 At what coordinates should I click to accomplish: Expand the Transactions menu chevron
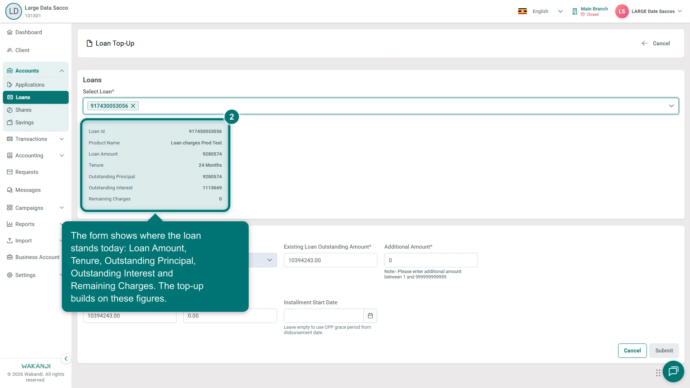tap(62, 139)
